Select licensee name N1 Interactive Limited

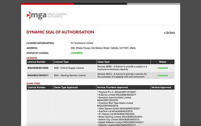click(x=82, y=43)
